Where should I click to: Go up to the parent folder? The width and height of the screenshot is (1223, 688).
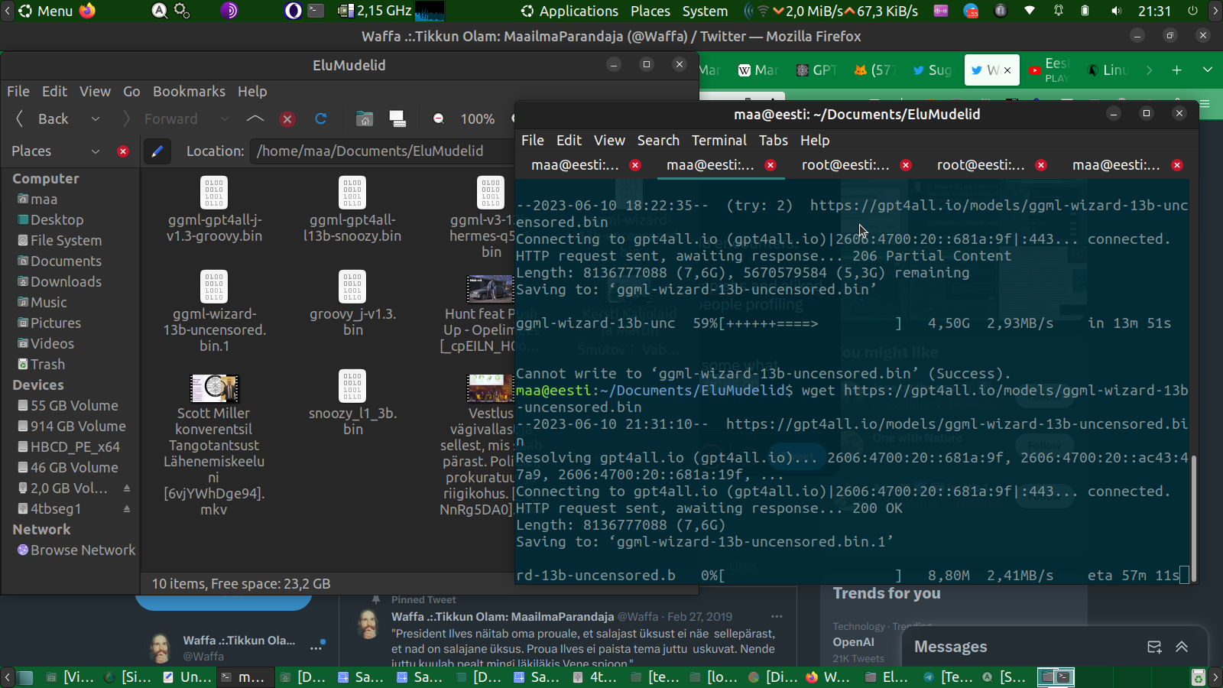click(x=255, y=118)
